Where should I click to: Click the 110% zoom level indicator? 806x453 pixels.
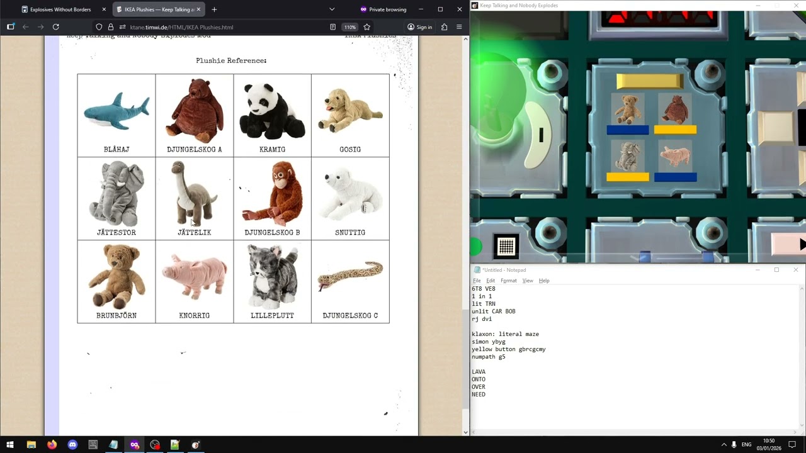350,27
